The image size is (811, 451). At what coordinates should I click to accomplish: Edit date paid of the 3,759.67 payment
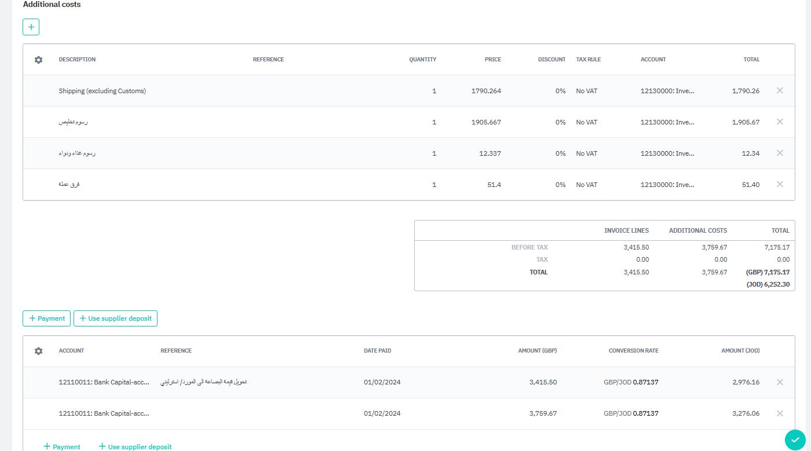click(382, 413)
